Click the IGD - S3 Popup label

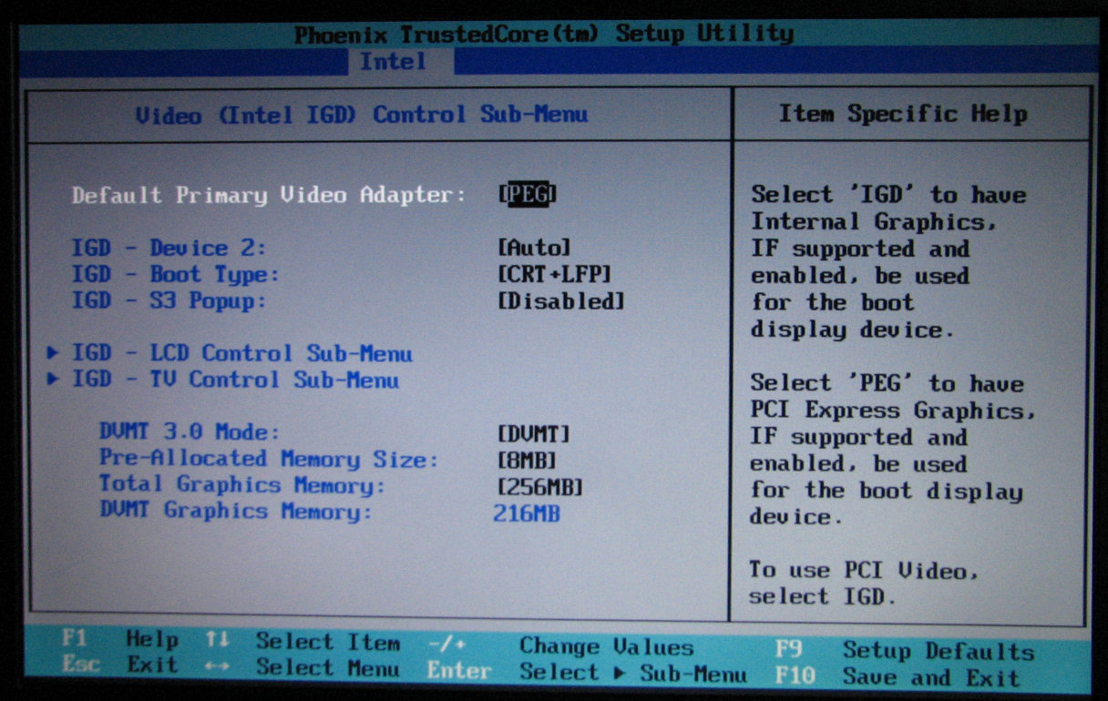pos(169,300)
